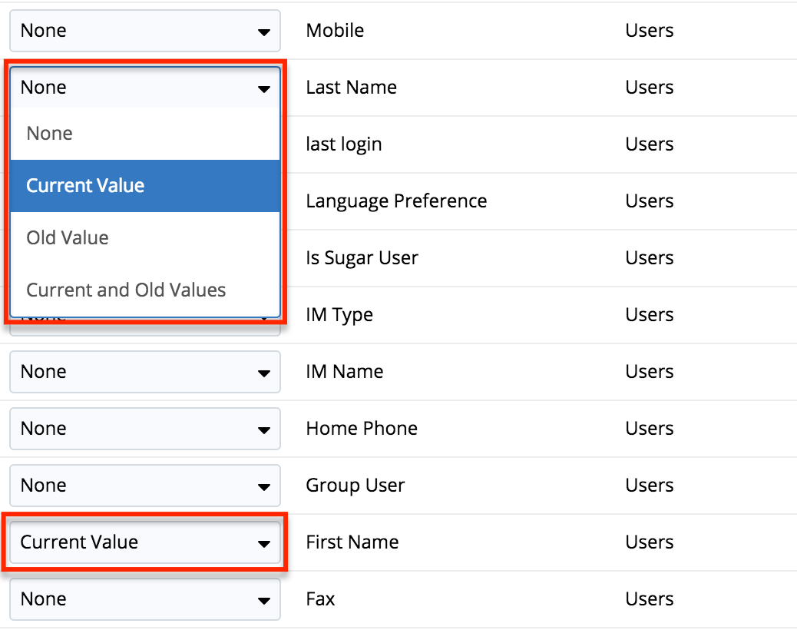Collapse the Last Name dropdown
This screenshot has width=797, height=630.
click(144, 88)
